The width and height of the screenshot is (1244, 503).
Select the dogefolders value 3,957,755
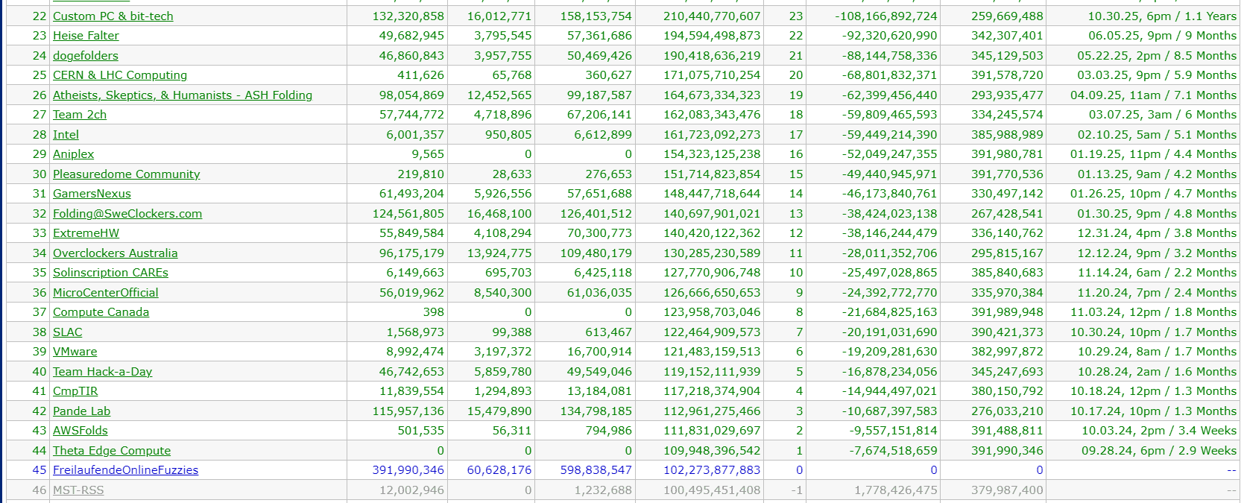(x=503, y=55)
